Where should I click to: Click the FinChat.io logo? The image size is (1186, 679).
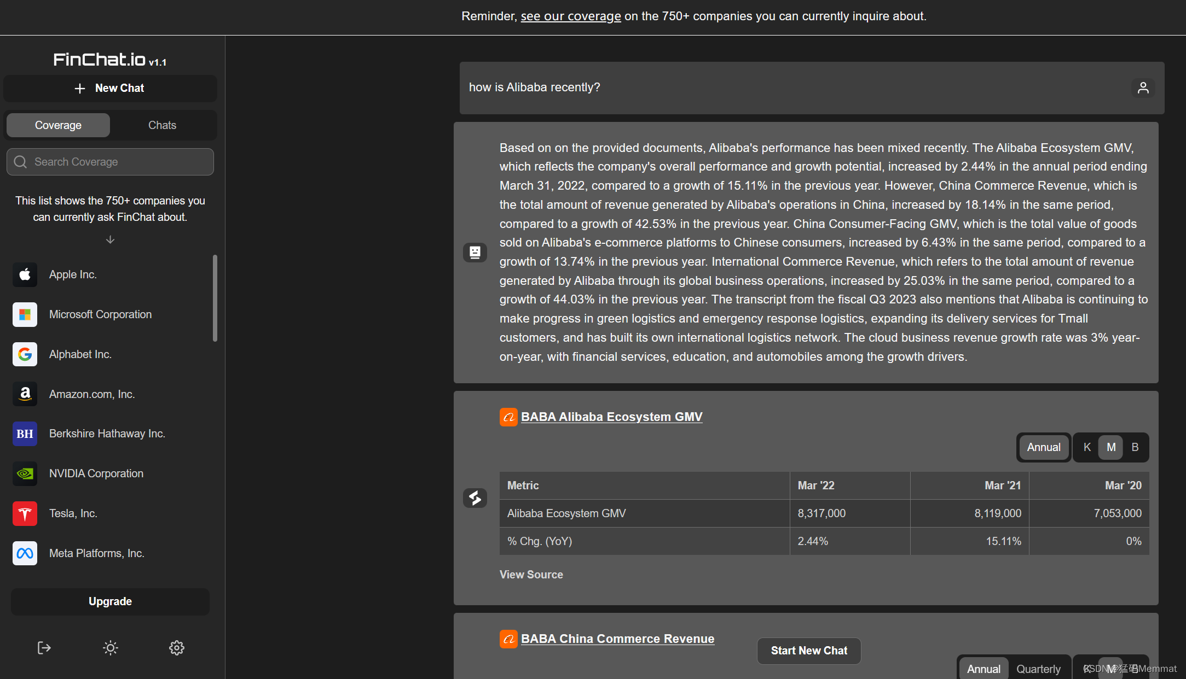point(110,60)
